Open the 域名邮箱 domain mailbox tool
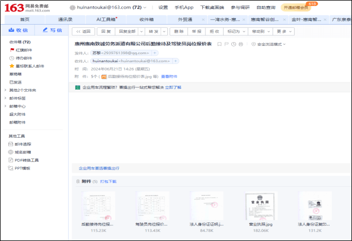Viewport: 352px width, 241px height. click(22, 152)
